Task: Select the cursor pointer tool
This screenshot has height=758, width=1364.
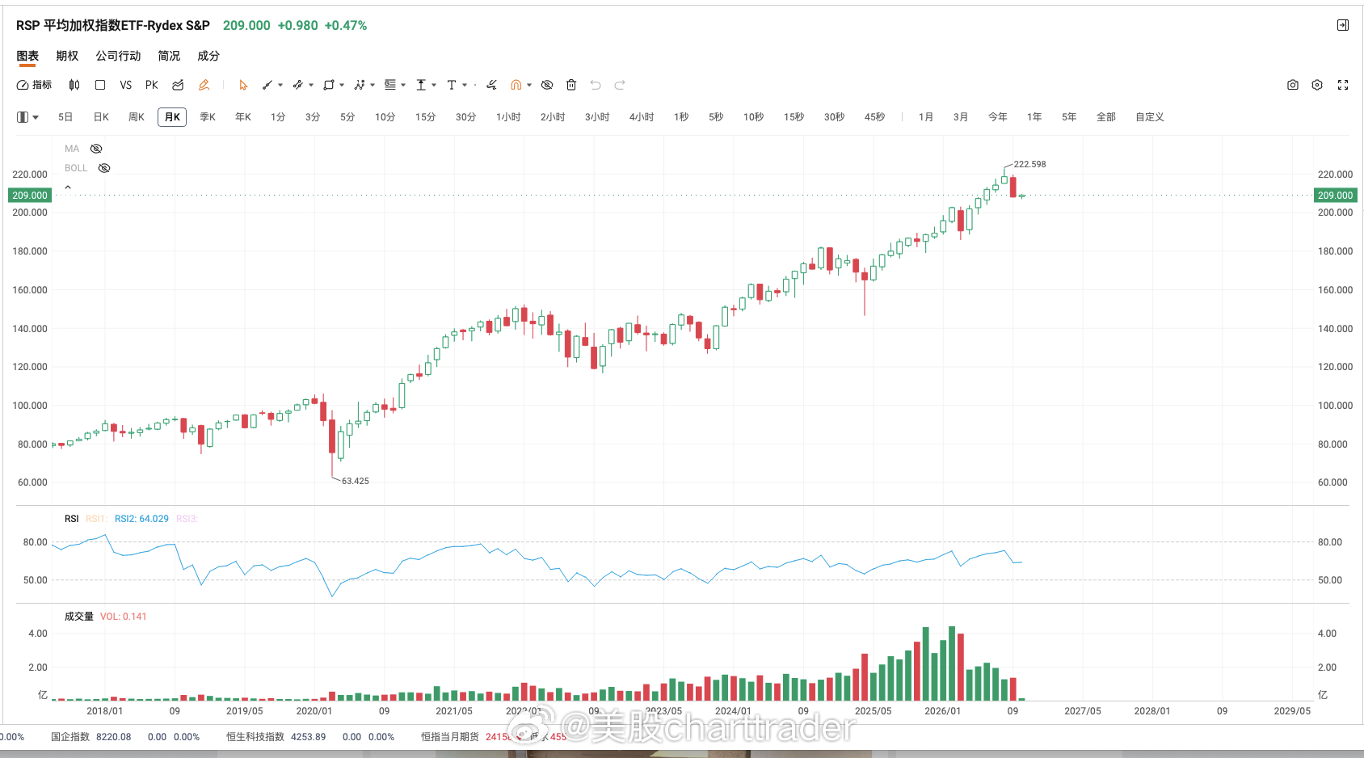Action: click(243, 85)
